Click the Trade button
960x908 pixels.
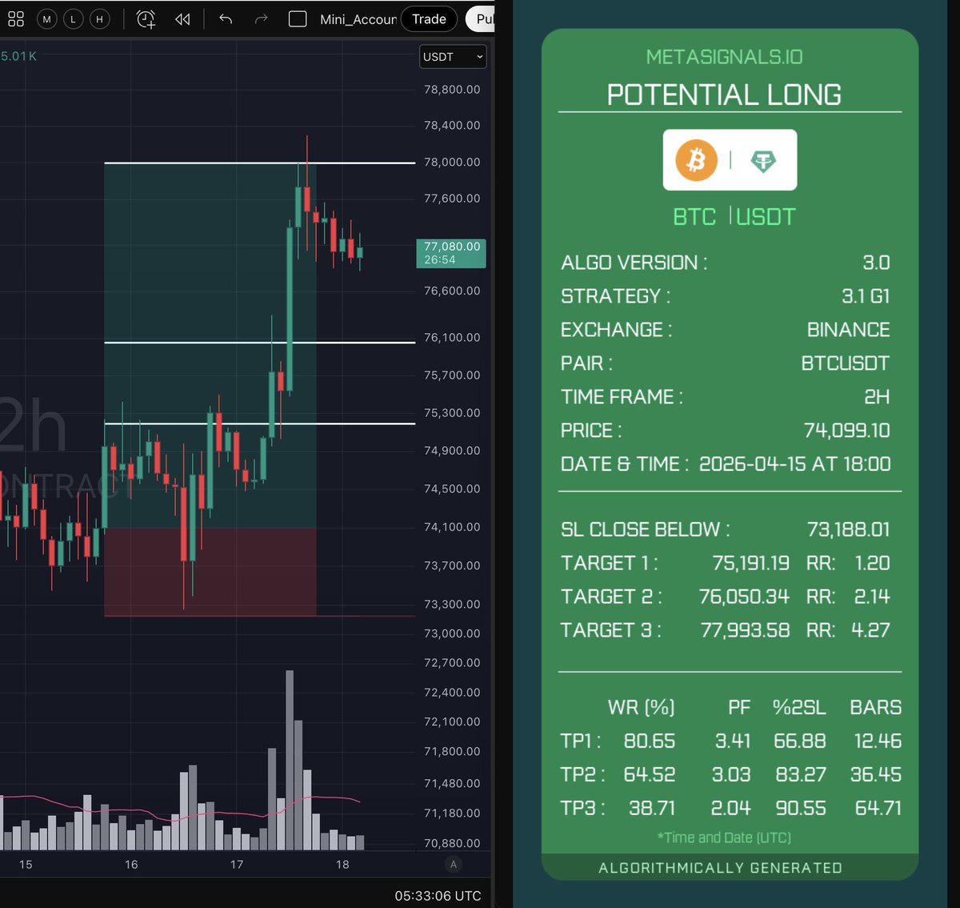pyautogui.click(x=429, y=19)
